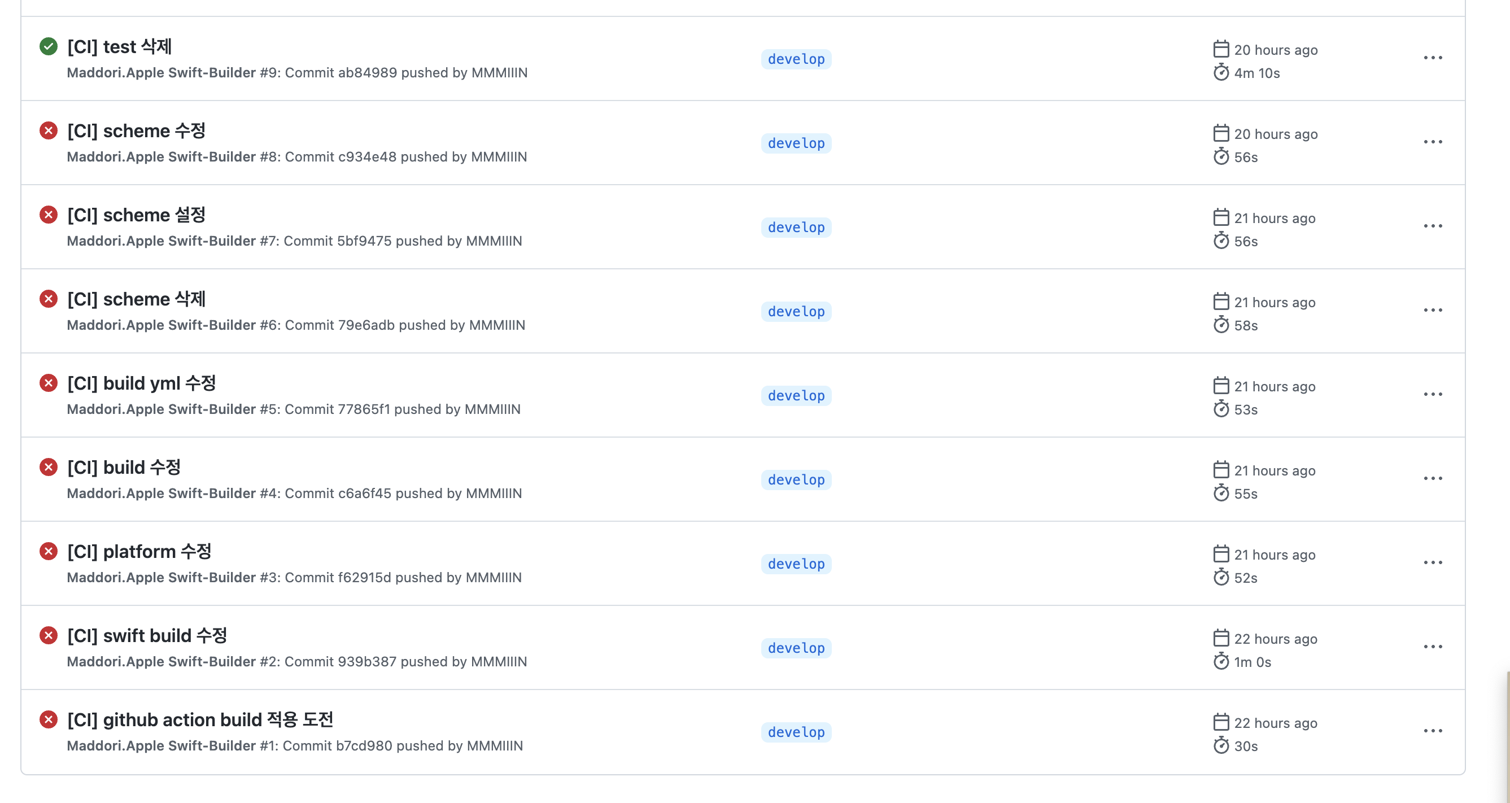1510x803 pixels.
Task: Click develop branch label on scheme 수정 row
Action: point(796,143)
